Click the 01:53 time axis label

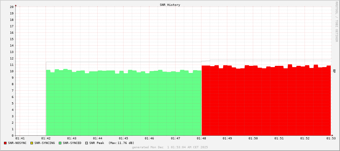pyautogui.click(x=331, y=139)
